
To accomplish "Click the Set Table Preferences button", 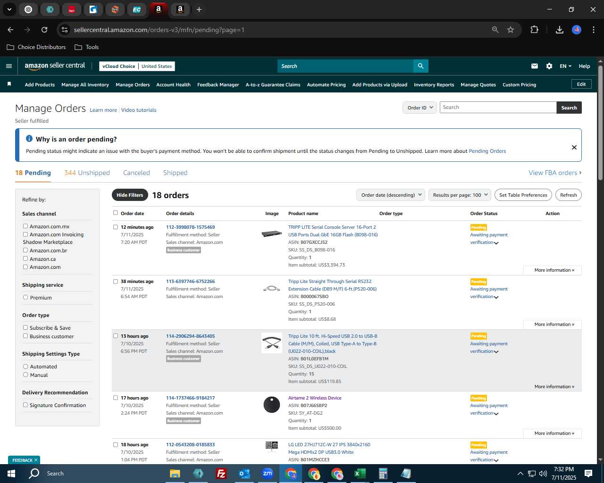I will (523, 195).
